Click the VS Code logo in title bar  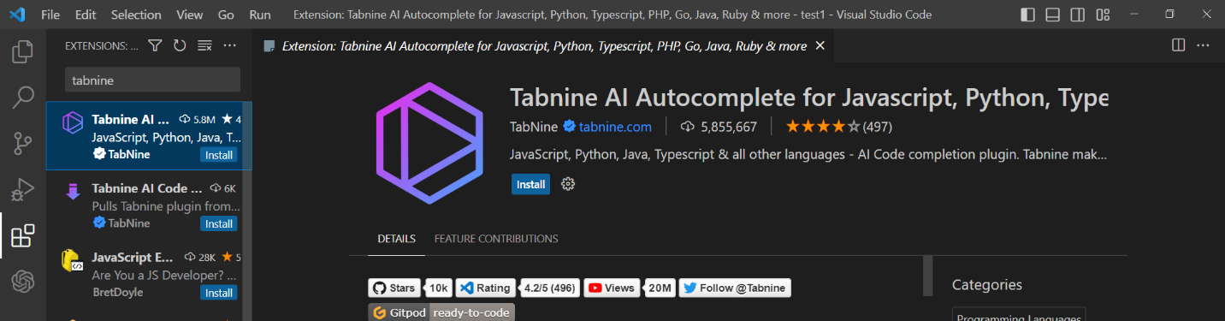[x=17, y=15]
